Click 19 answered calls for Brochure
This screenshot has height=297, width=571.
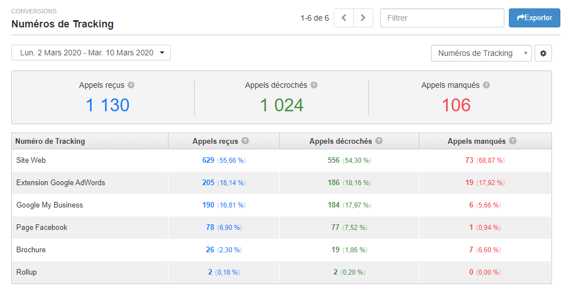(335, 249)
